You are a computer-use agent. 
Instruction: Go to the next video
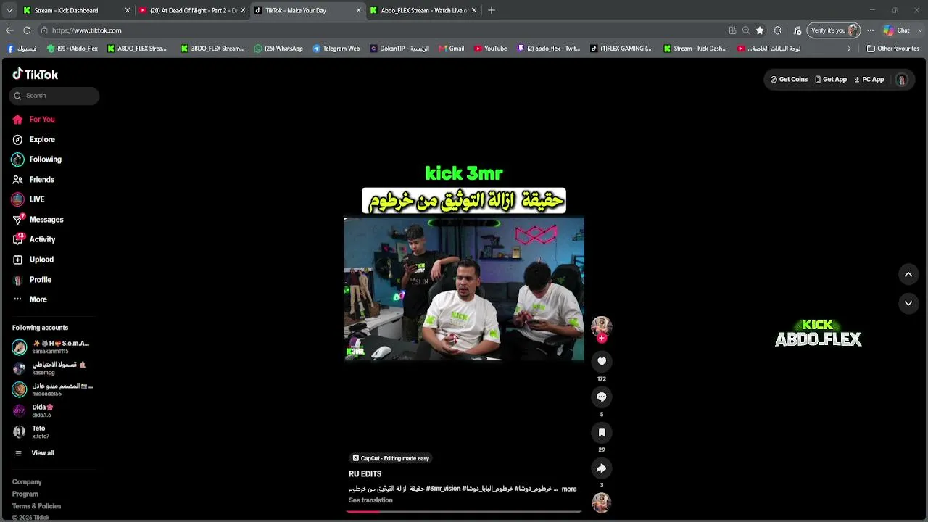[x=908, y=303]
